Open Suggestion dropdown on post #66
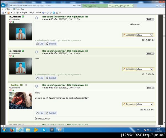This screenshot has width=166, height=138. (145, 69)
